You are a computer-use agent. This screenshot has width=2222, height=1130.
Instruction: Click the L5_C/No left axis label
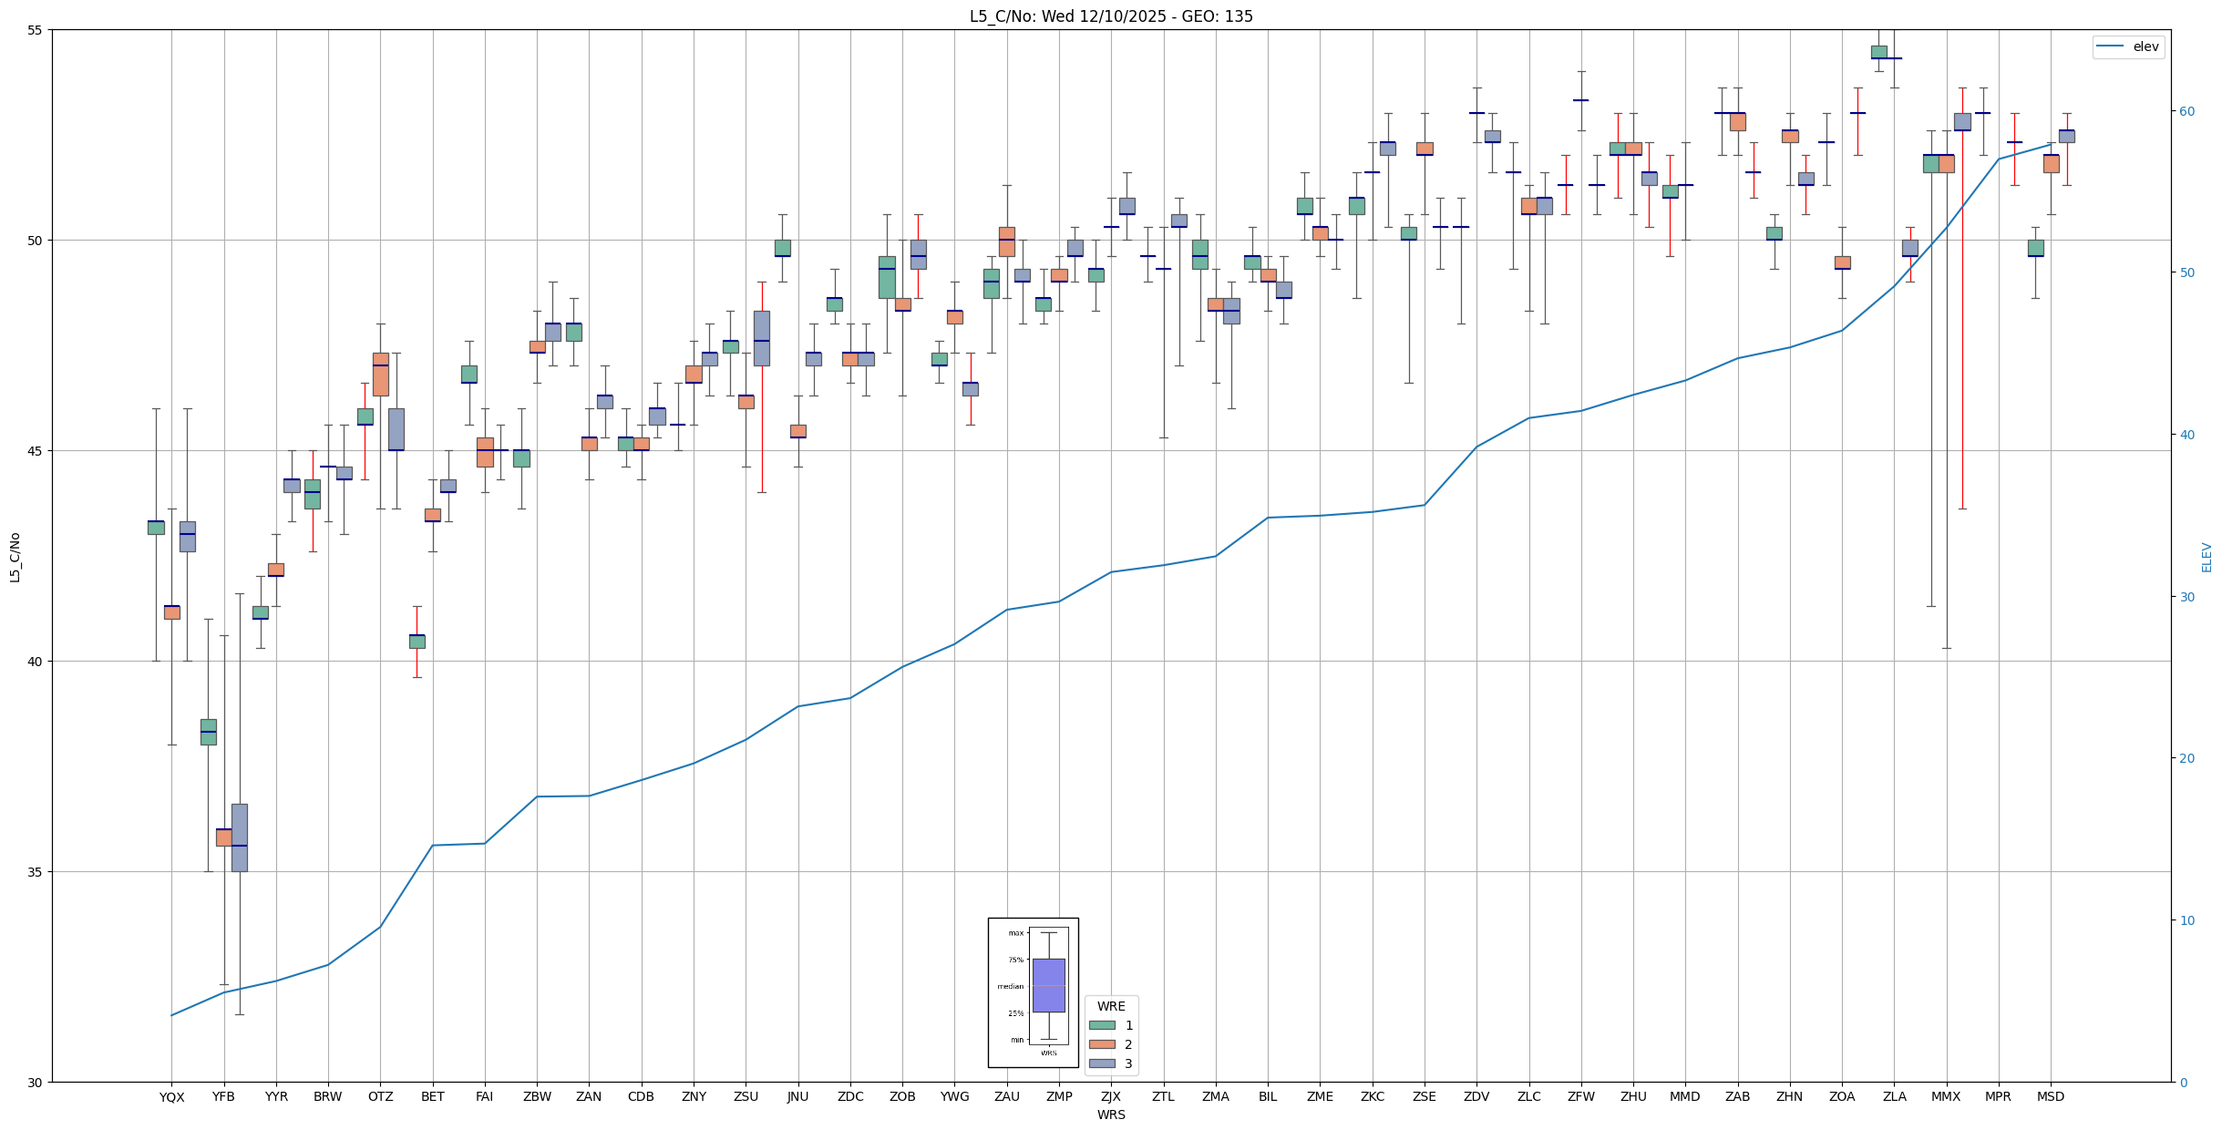point(15,557)
